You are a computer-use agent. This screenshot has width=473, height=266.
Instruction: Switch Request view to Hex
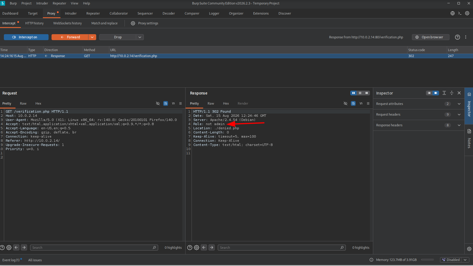coord(38,103)
